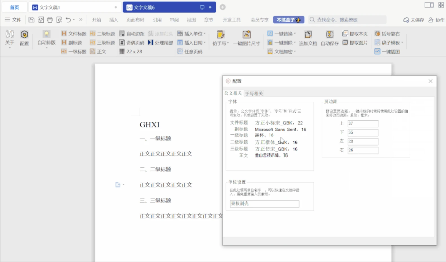Click the 右 right margin field
This screenshot has height=262, width=446.
[363, 150]
